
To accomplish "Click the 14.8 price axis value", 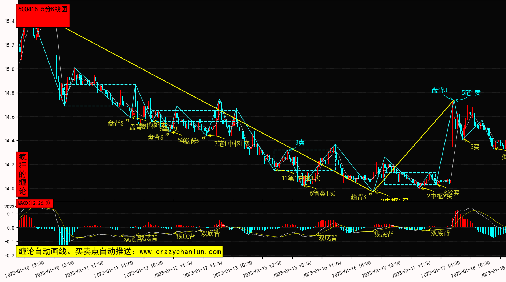I will click(9, 93).
